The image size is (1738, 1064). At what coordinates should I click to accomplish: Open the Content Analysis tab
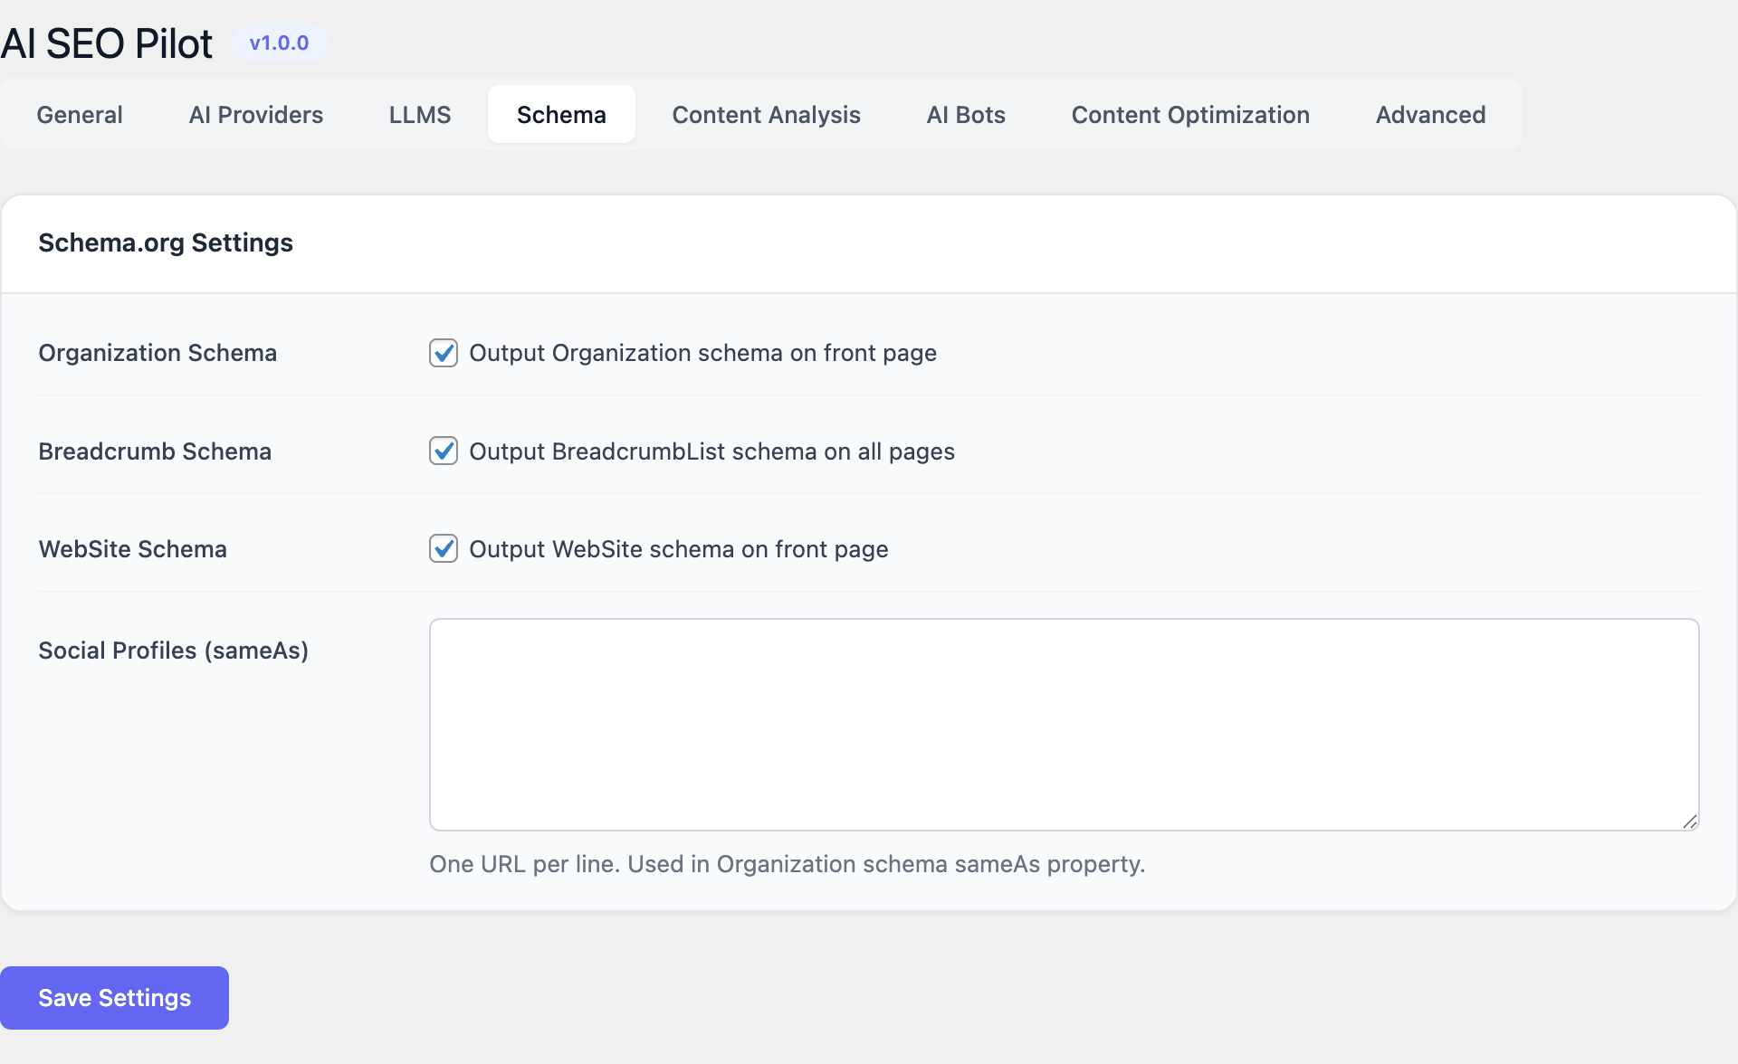pos(766,115)
